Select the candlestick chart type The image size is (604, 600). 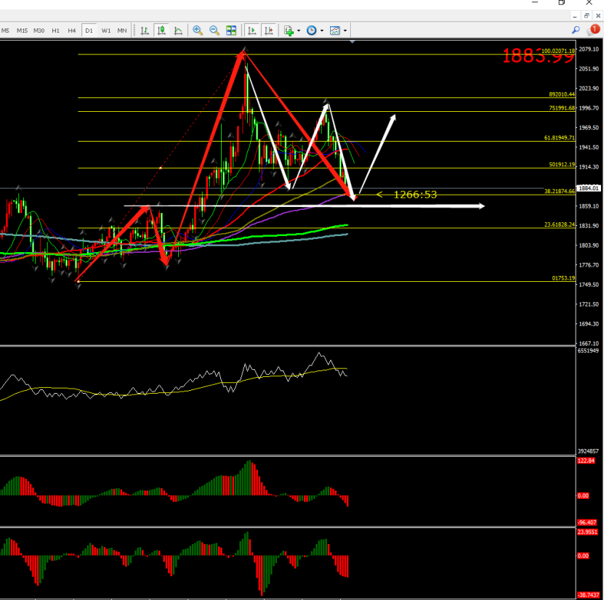[161, 31]
